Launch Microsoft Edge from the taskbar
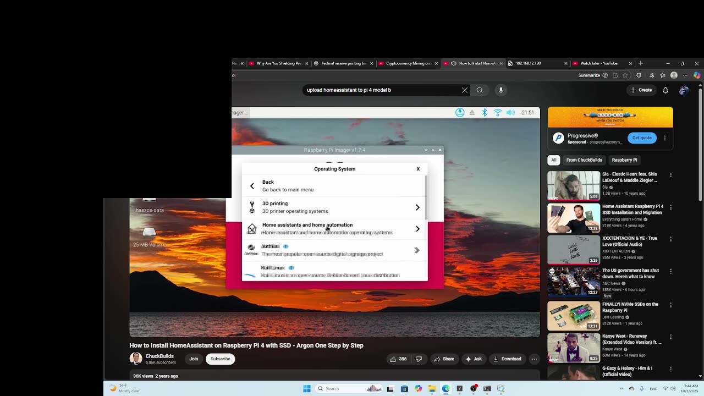 coord(446,388)
